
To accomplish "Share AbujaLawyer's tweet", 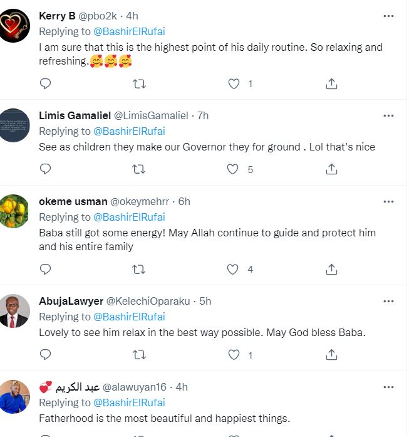I will pos(332,355).
